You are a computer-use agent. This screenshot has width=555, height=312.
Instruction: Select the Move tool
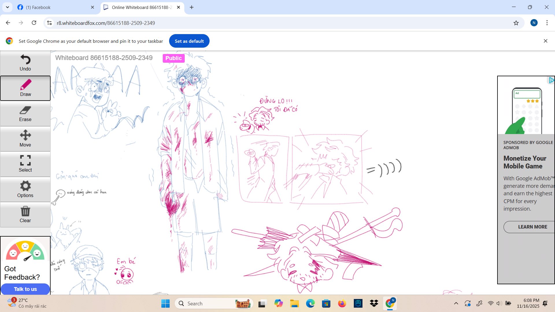click(25, 139)
